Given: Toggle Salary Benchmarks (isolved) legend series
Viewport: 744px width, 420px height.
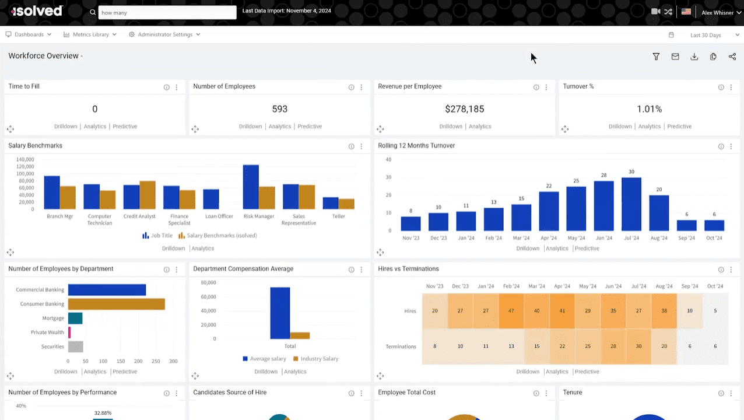Looking at the screenshot, I should pyautogui.click(x=217, y=236).
